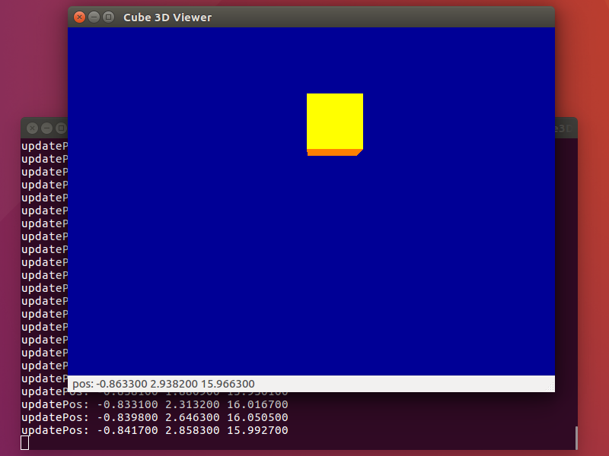Click the terminal window close button

coord(30,128)
